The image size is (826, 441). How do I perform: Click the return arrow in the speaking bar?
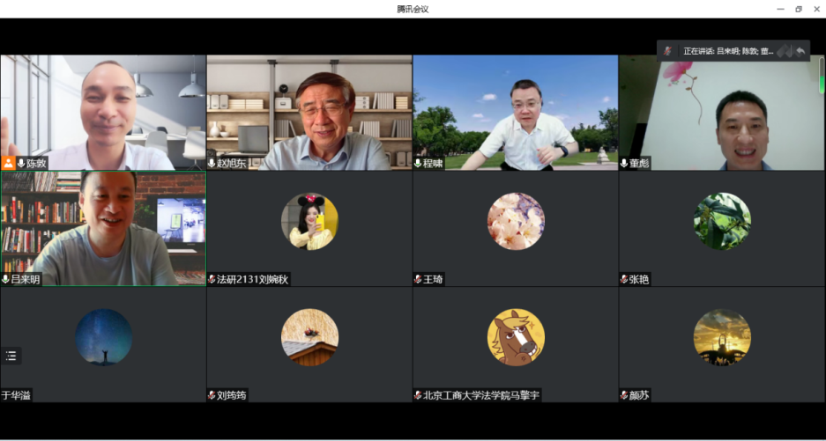click(x=800, y=51)
